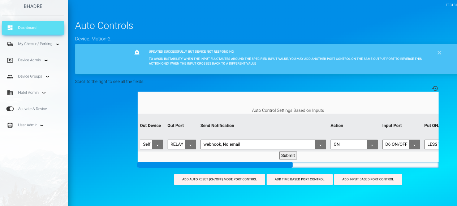This screenshot has width=457, height=206.
Task: Click the Auto Controls heading
Action: [104, 26]
